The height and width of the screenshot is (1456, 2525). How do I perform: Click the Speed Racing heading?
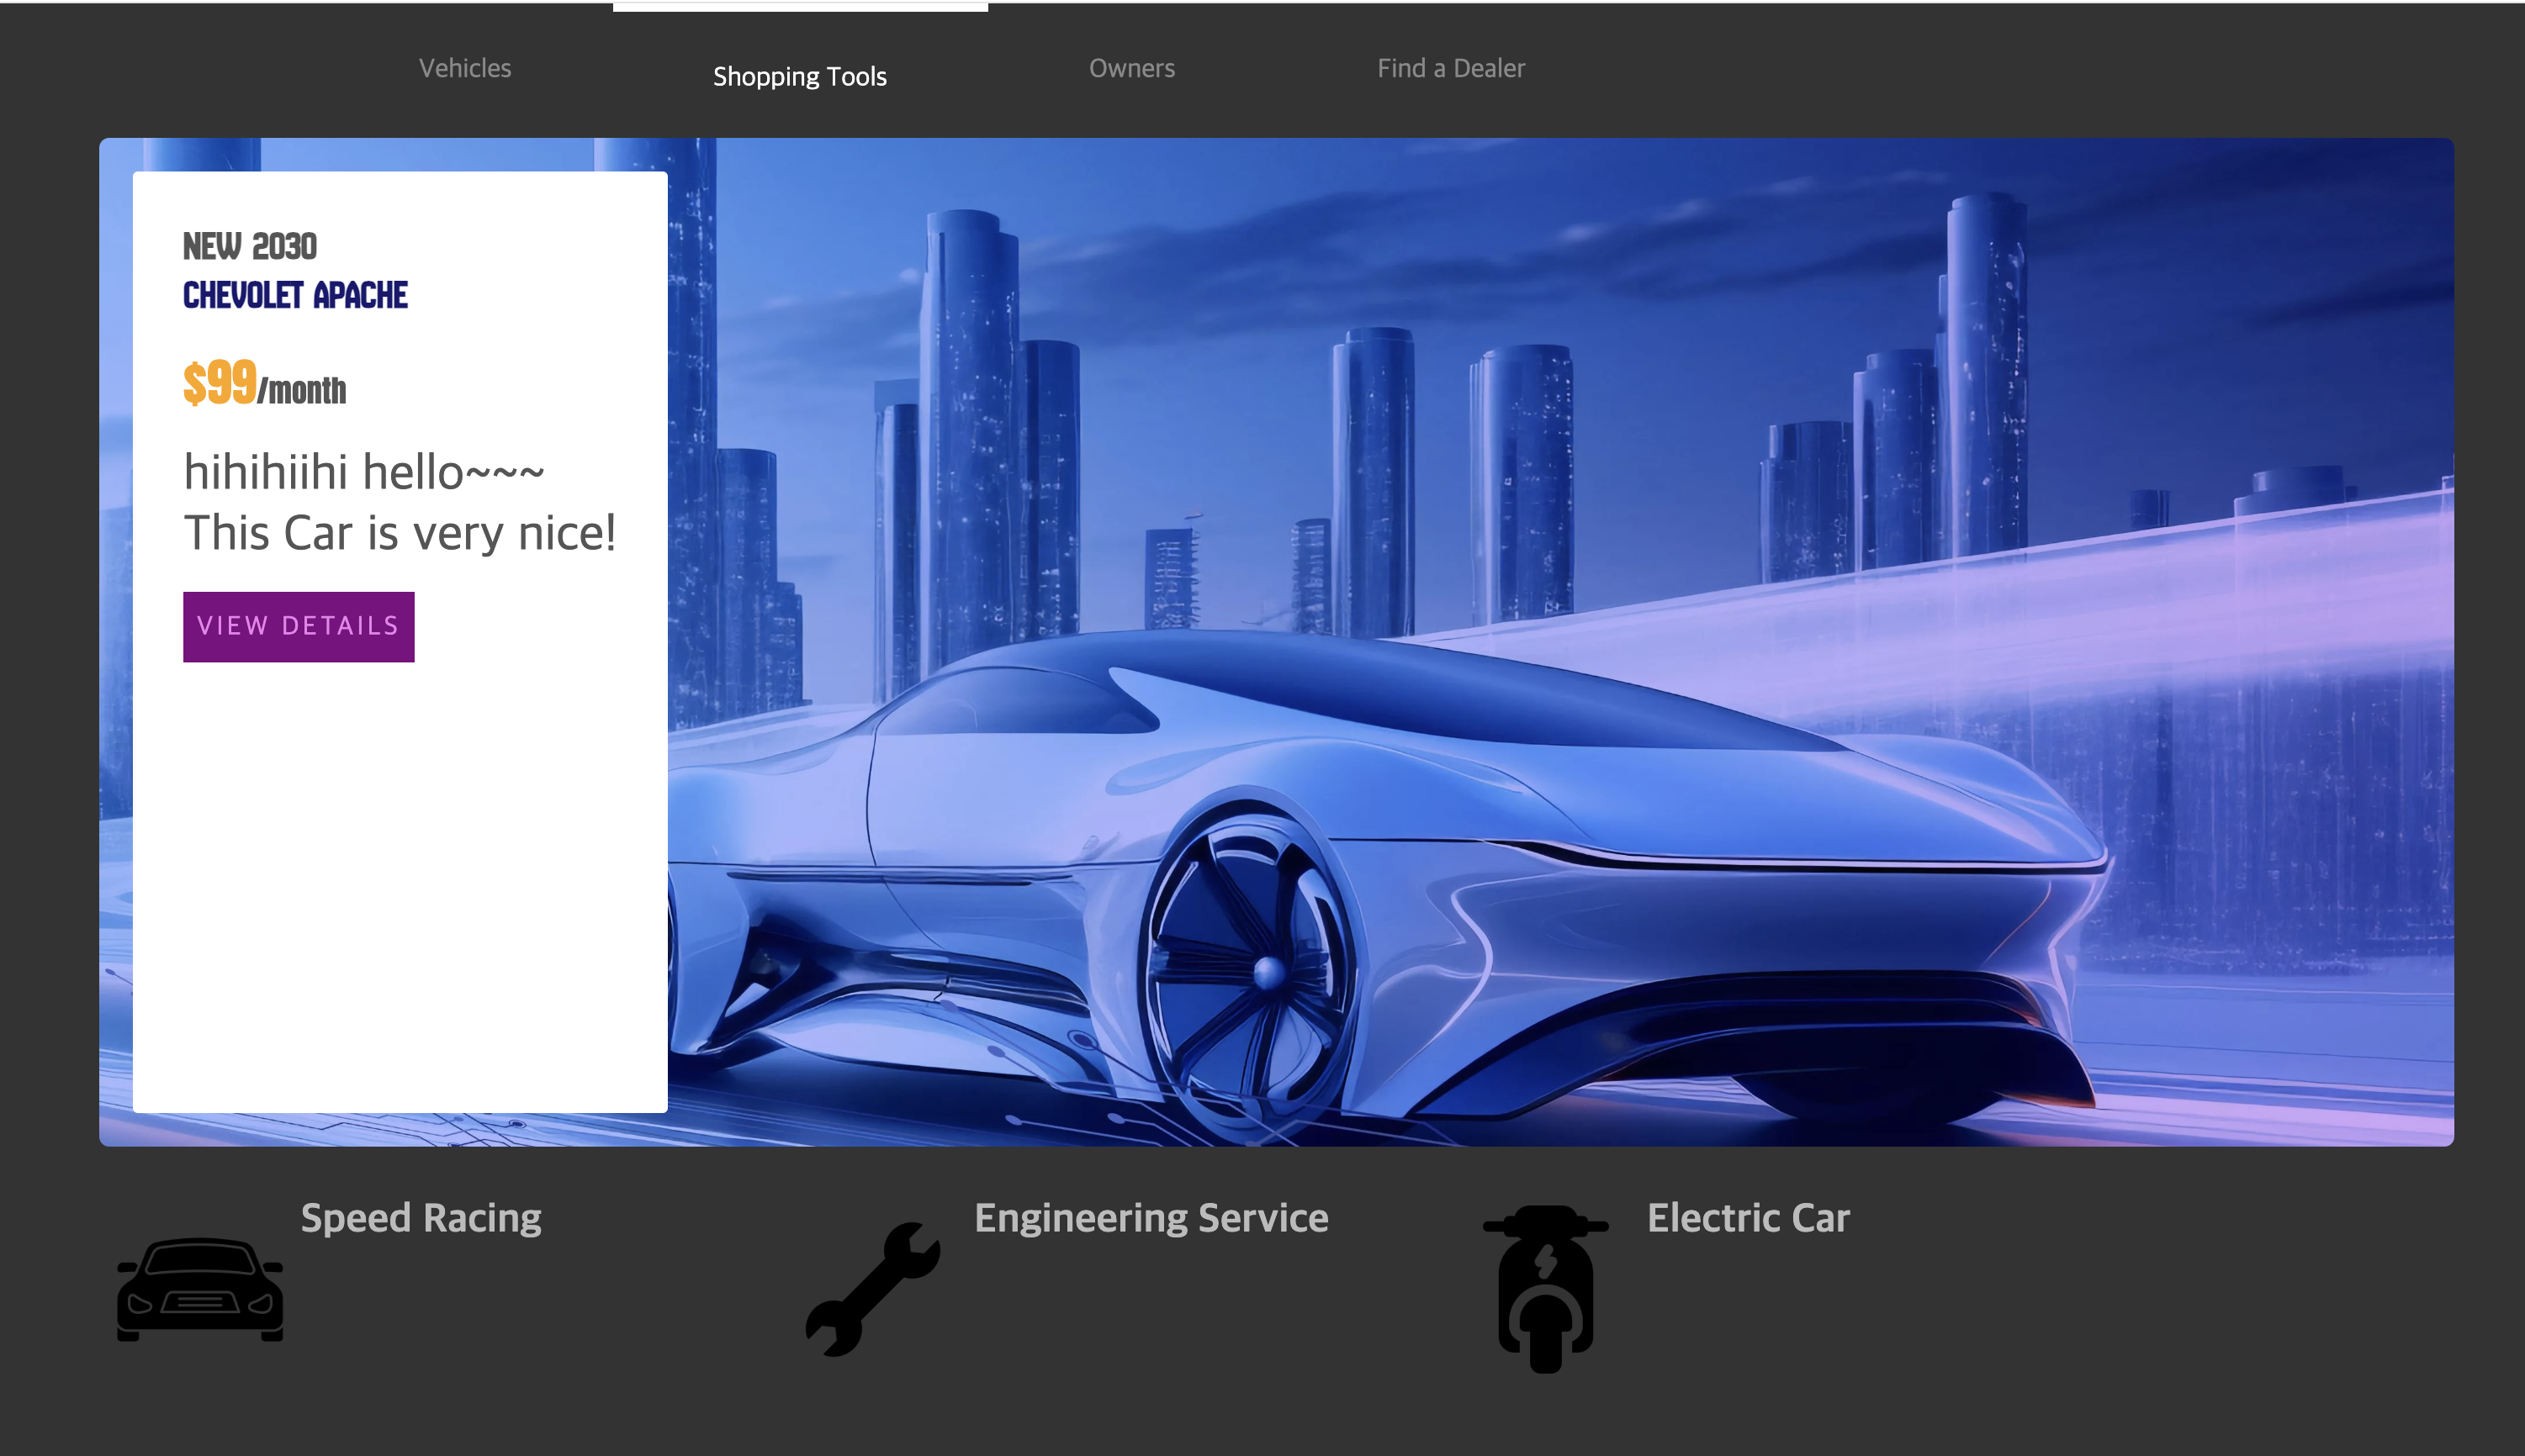tap(421, 1218)
